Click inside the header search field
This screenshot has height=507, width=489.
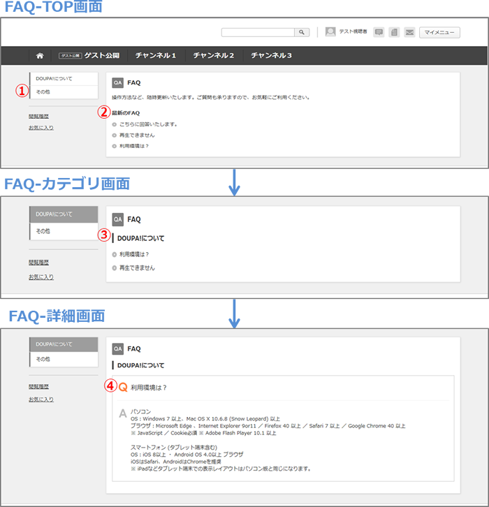click(x=258, y=32)
